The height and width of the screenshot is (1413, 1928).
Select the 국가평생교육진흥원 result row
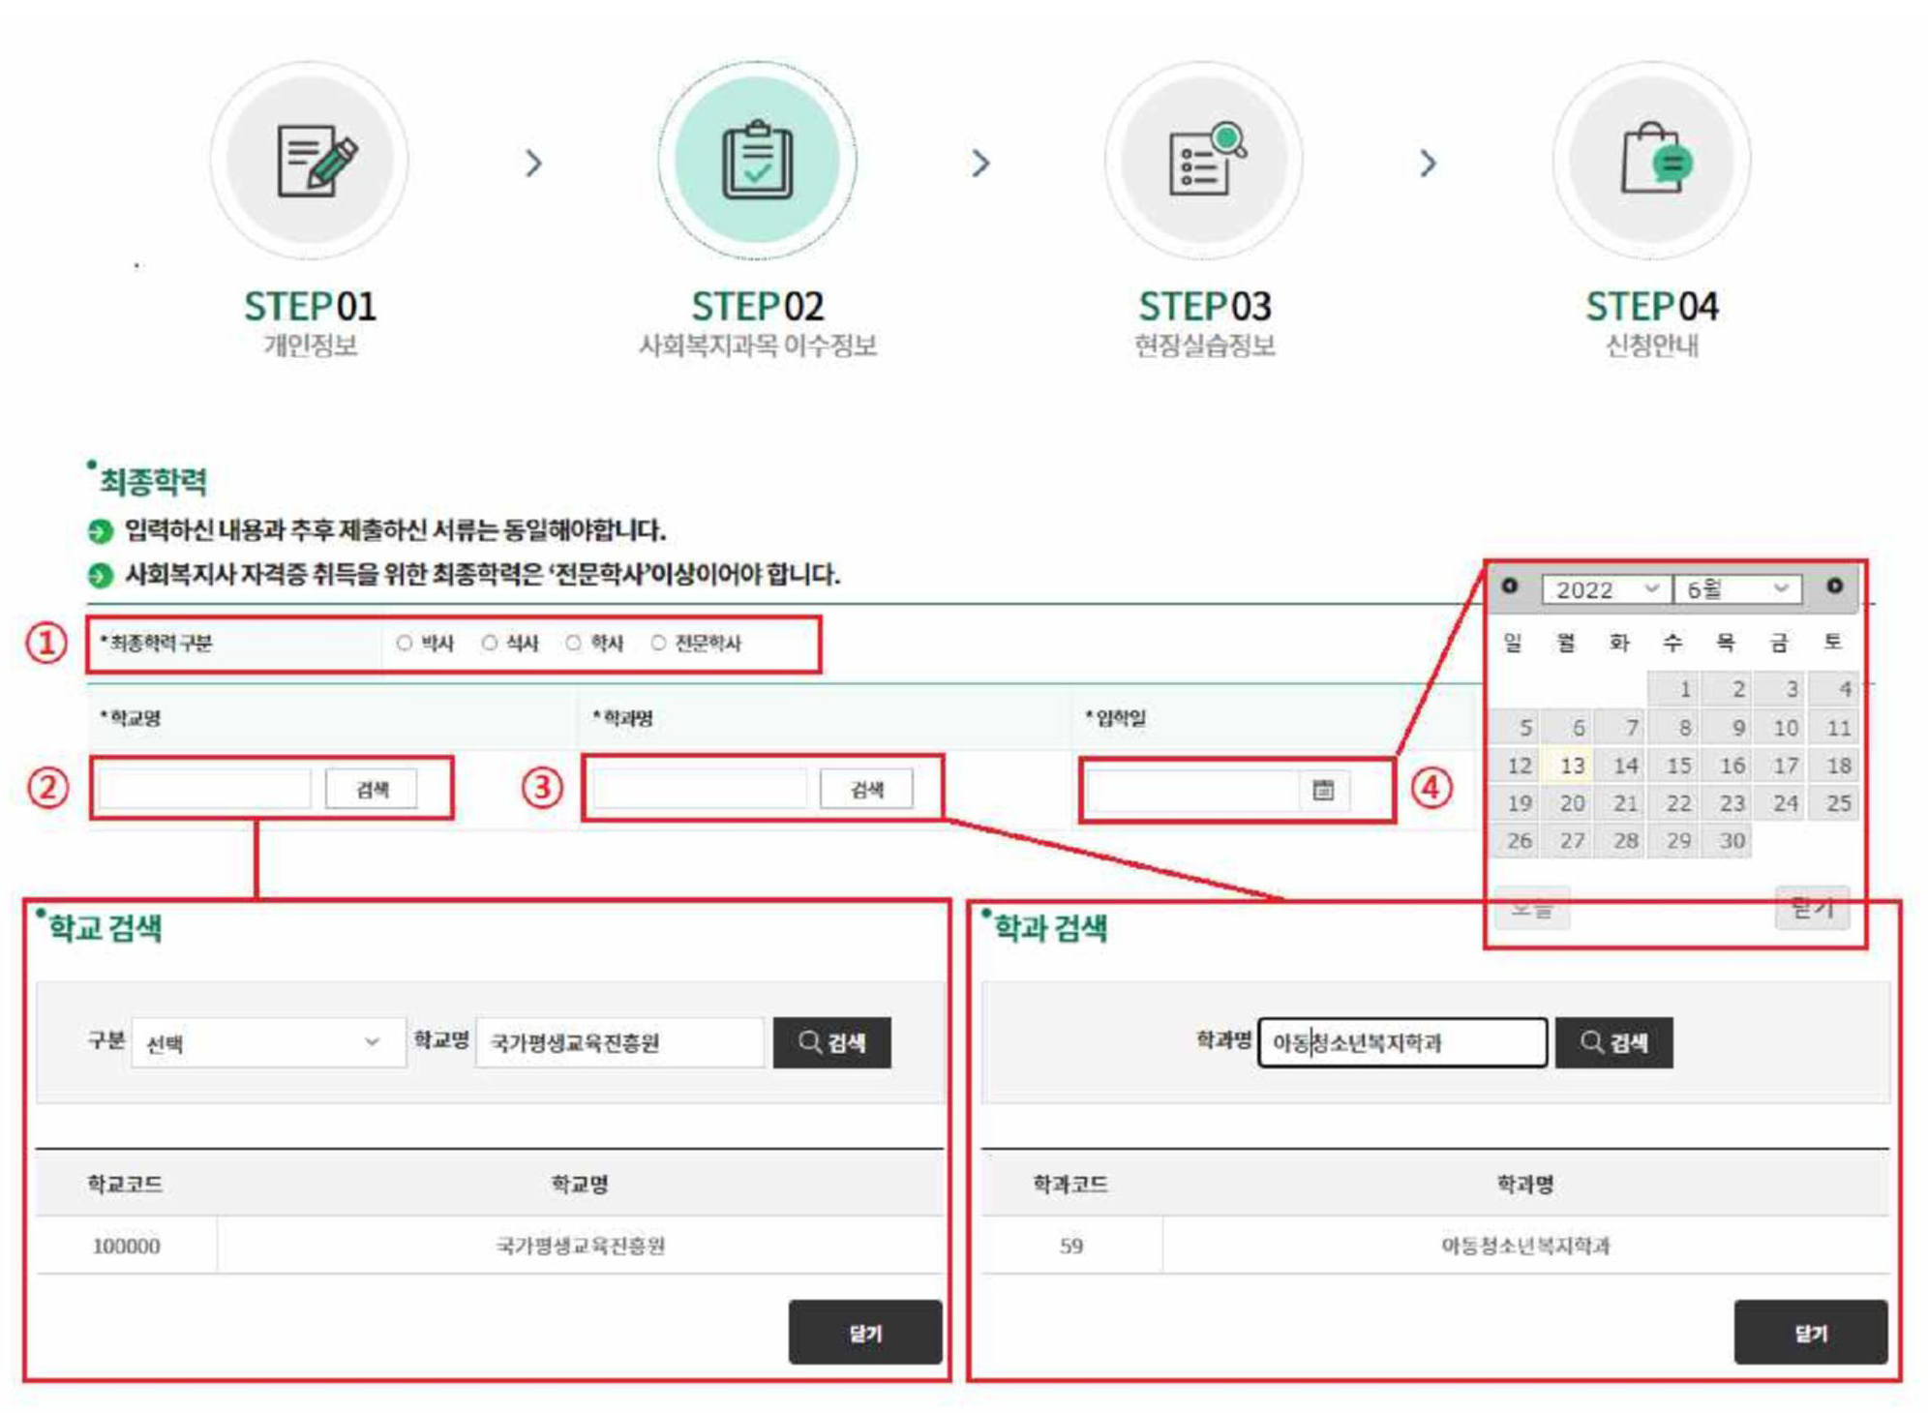click(x=490, y=1246)
